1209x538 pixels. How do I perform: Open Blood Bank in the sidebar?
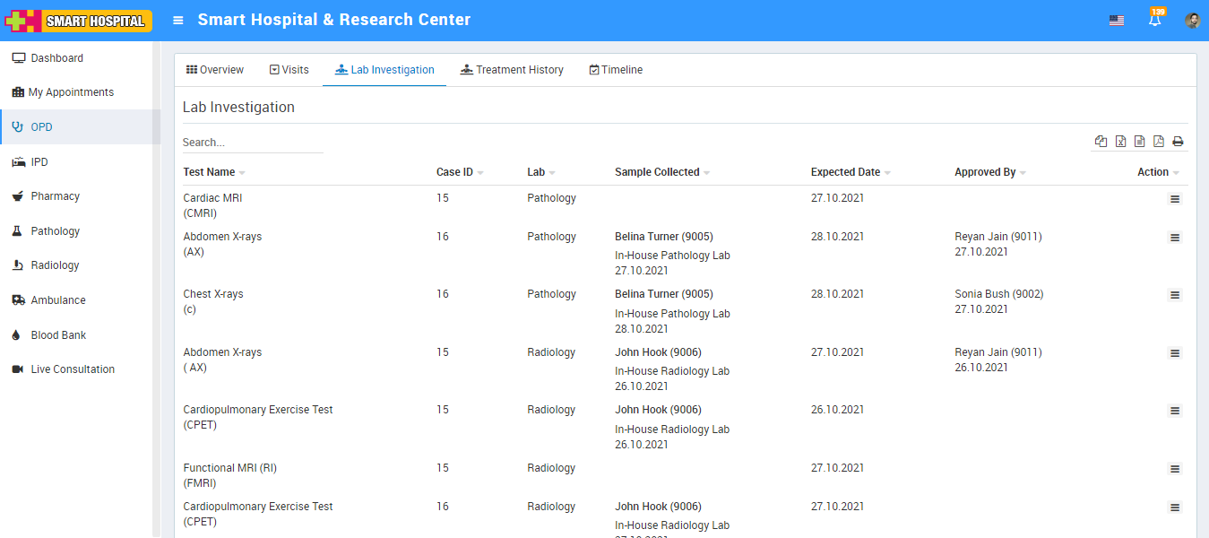(58, 335)
